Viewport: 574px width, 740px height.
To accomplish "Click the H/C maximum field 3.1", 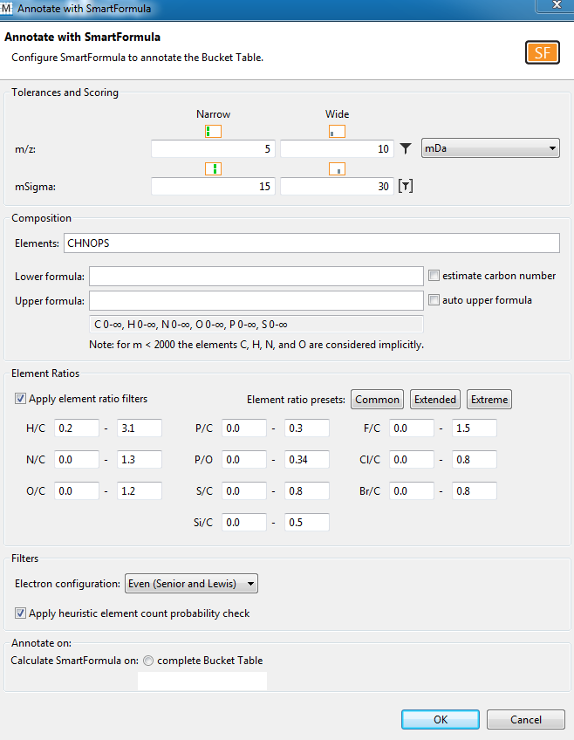I will click(140, 428).
